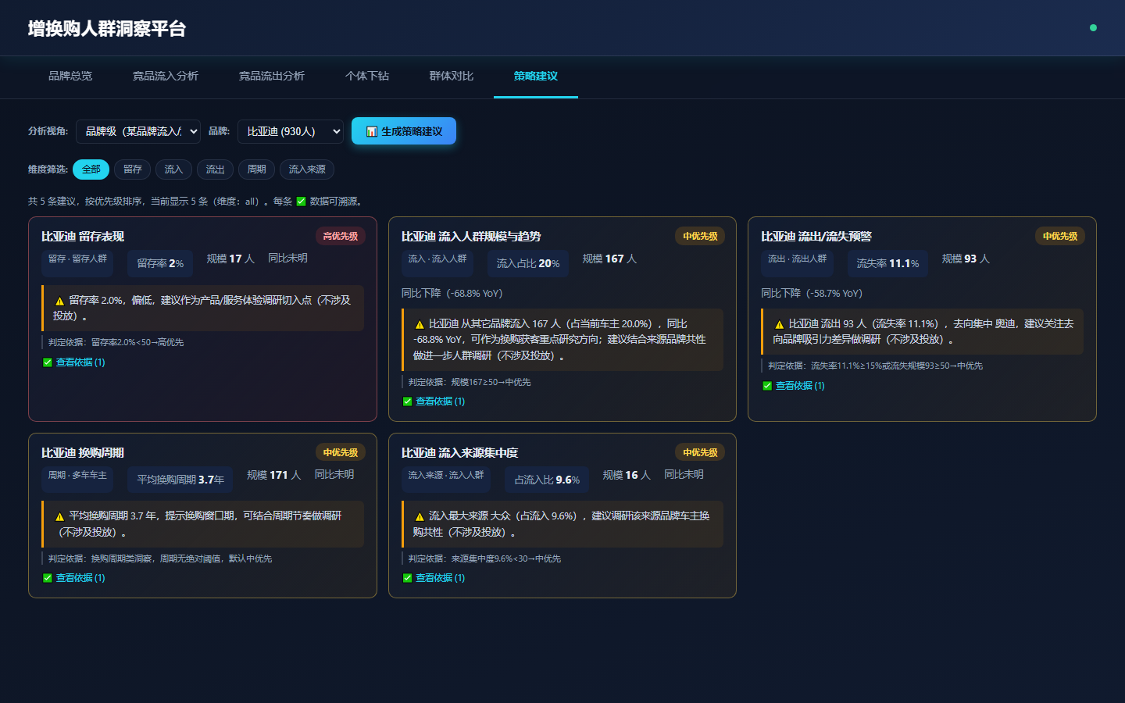Go to the 竞品流出分析 tab
The width and height of the screenshot is (1125, 703).
coord(272,77)
